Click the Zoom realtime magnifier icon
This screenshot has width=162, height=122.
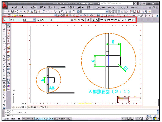59,12
